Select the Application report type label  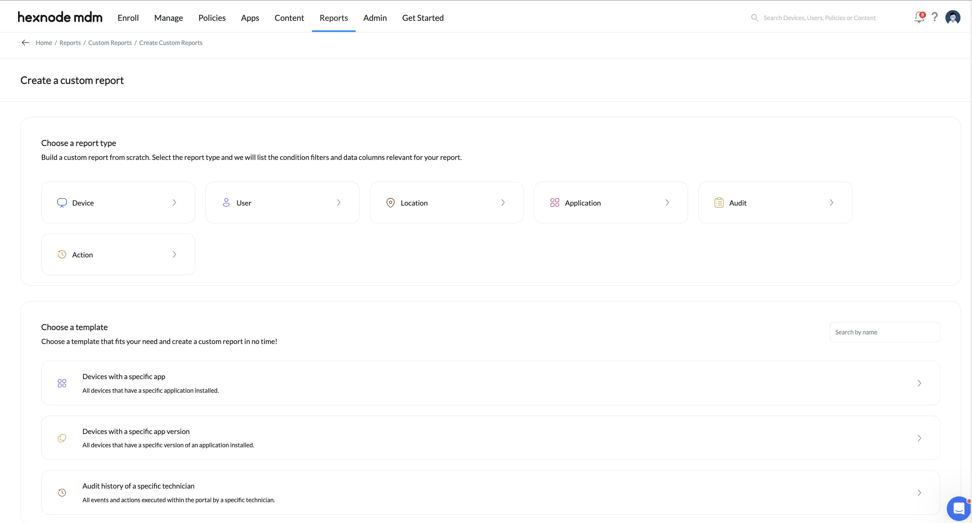tap(583, 203)
